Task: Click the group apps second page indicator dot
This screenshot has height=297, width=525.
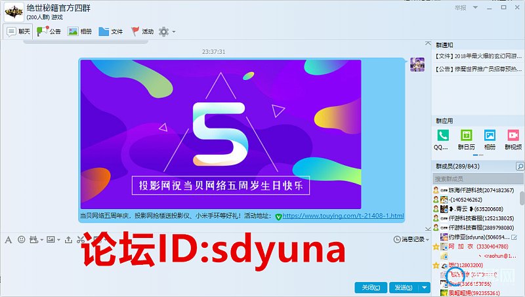Action: pos(481,155)
